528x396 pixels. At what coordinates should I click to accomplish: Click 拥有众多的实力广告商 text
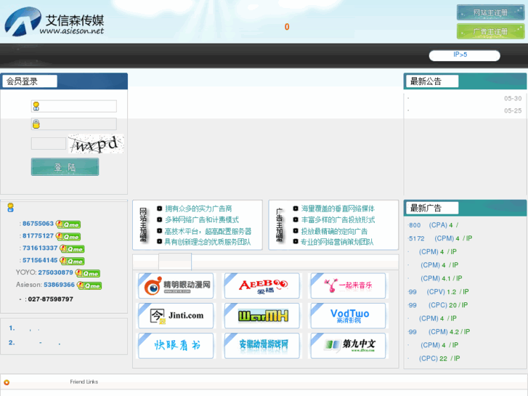(198, 209)
